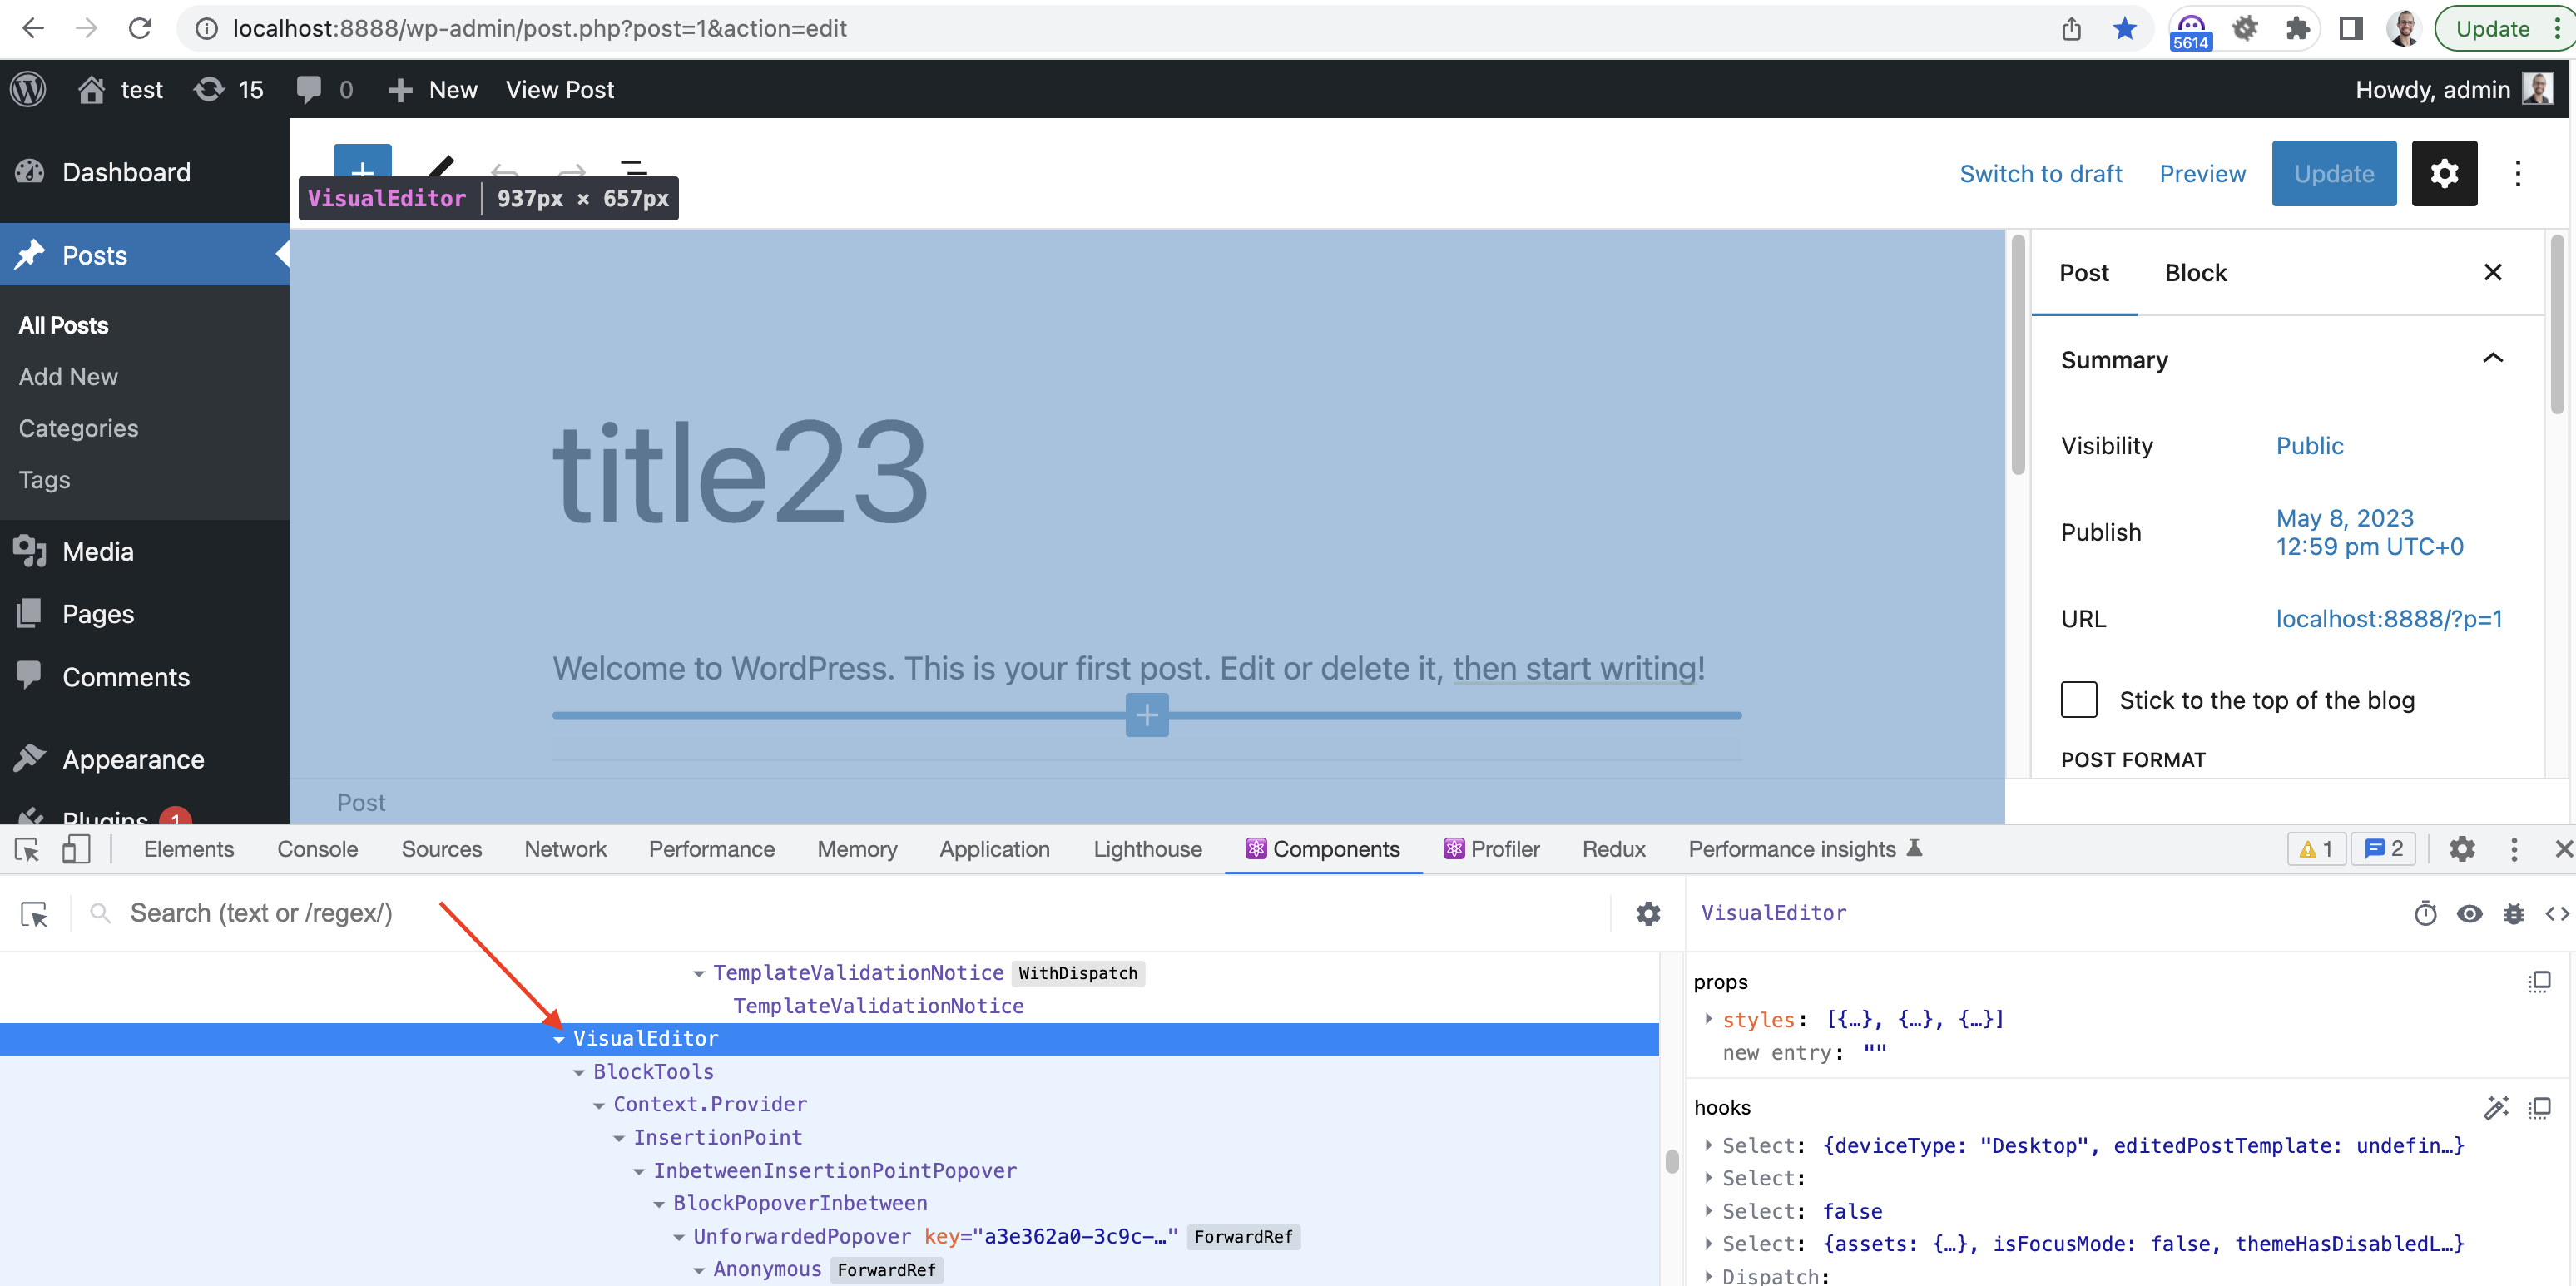Collapse Context.Provider tree node

tap(599, 1105)
